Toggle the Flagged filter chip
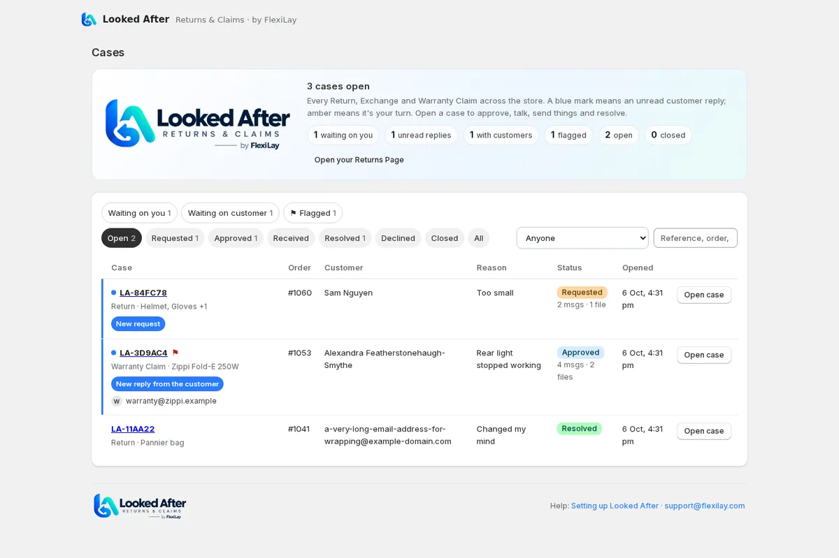Image resolution: width=839 pixels, height=558 pixels. [x=313, y=213]
